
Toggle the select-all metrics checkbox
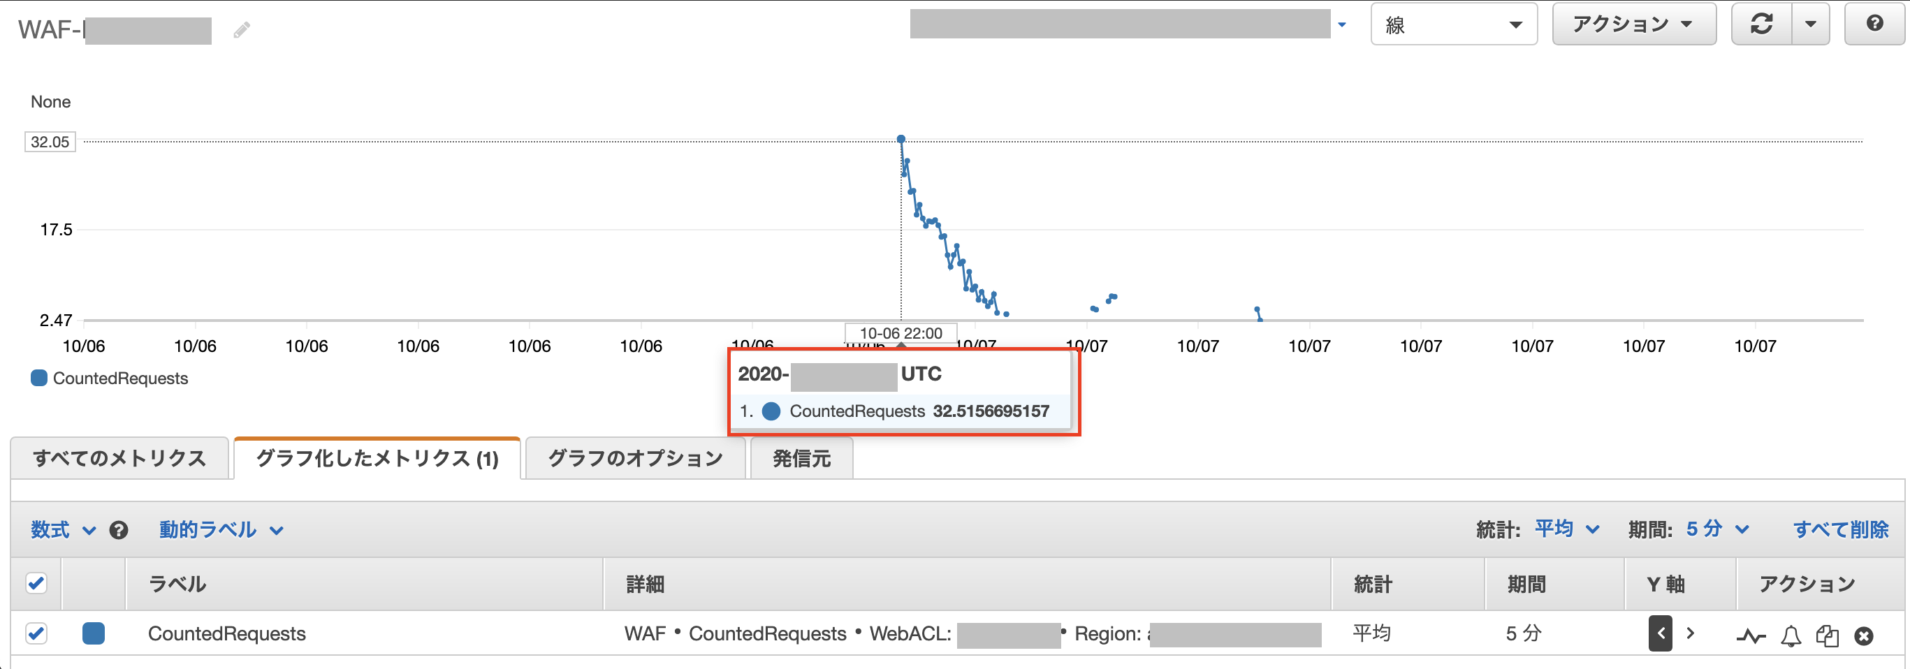(36, 583)
